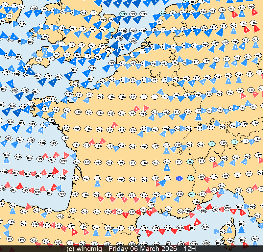This screenshot has width=263, height=252.
Task: Select "+21" label between "+22" and "+23"
Action: click(x=226, y=176)
